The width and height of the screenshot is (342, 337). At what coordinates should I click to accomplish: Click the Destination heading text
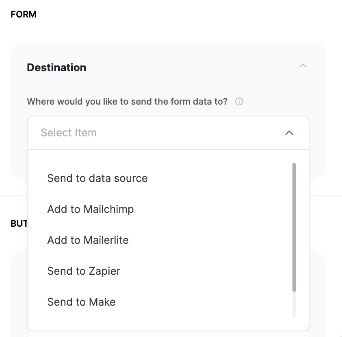pyautogui.click(x=56, y=68)
